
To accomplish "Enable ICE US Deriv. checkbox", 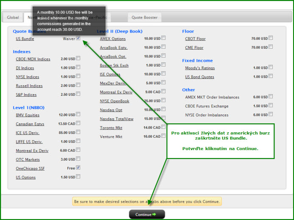I will [78, 132].
